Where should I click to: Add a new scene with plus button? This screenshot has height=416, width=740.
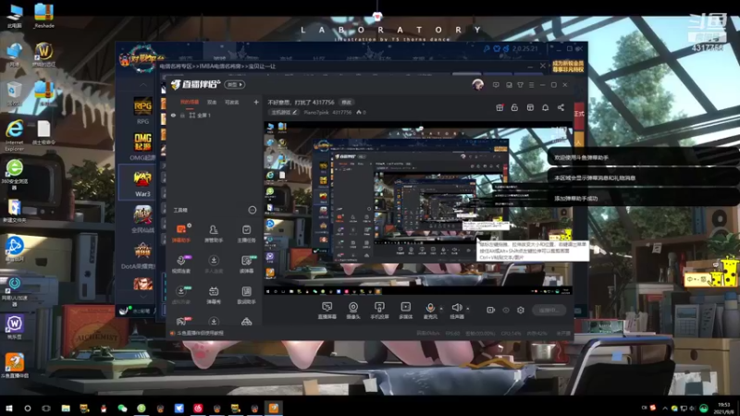tap(256, 102)
